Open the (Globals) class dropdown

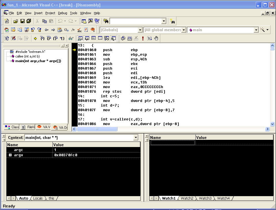140,30
